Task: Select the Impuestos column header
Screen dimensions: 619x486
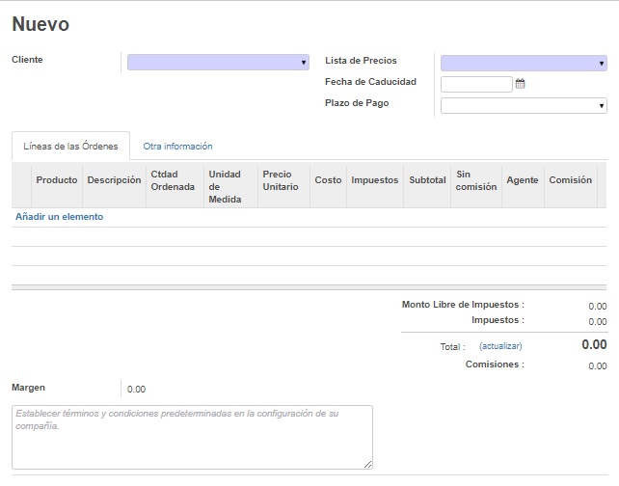Action: tap(375, 180)
